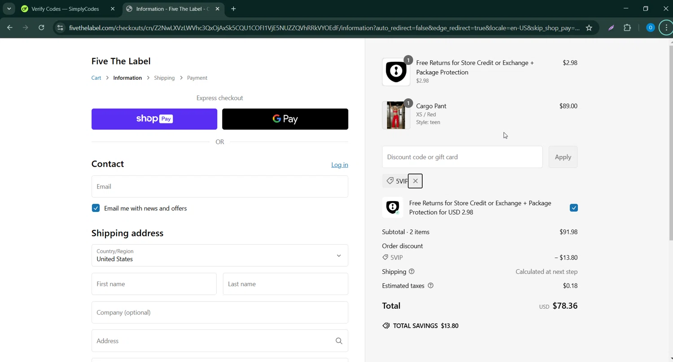Click the 5VIP discount tag chip
Screen dimensions: 673x362
[x=398, y=181]
